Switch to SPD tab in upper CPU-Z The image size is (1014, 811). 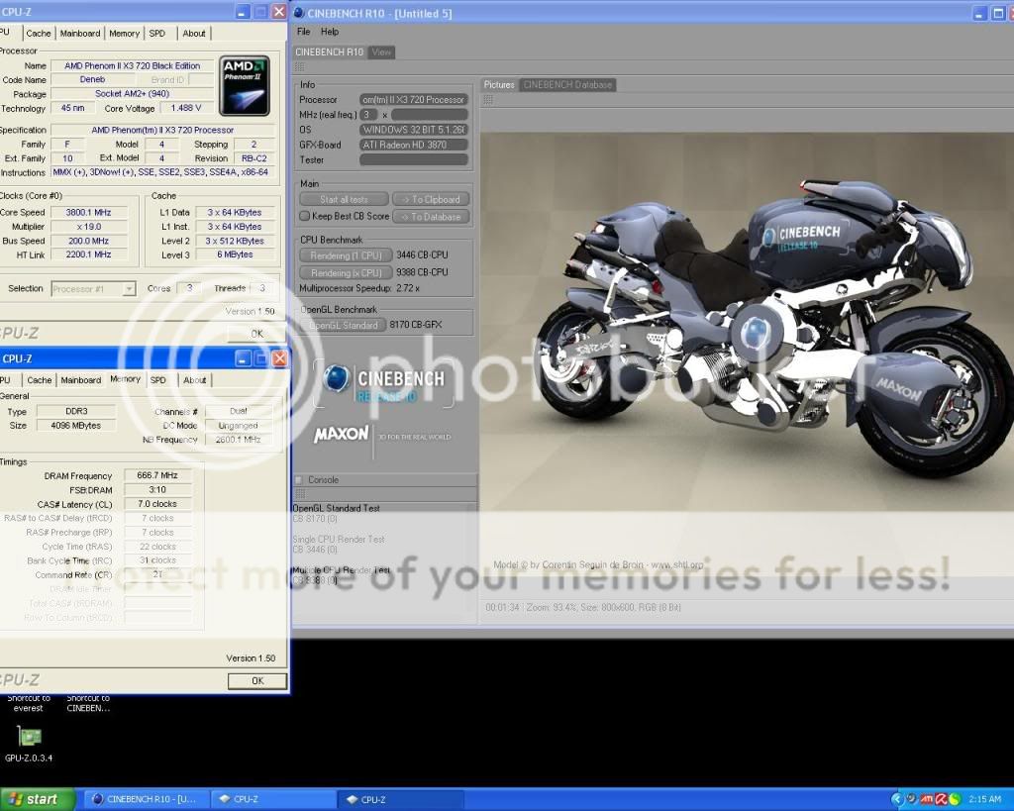157,33
